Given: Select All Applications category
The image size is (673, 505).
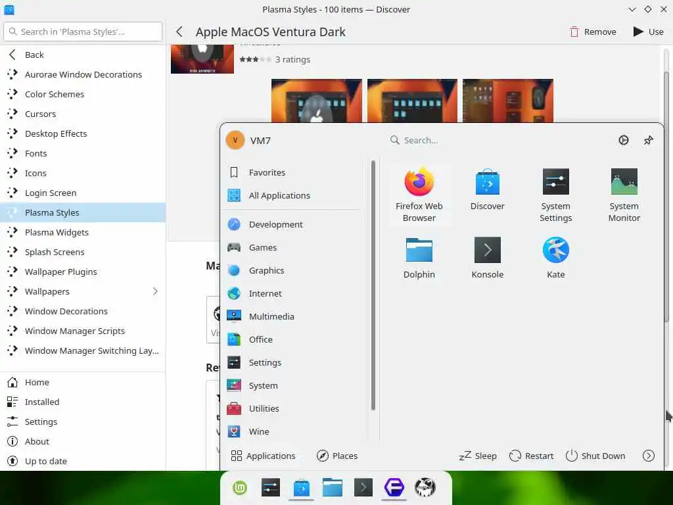Looking at the screenshot, I should (x=294, y=195).
